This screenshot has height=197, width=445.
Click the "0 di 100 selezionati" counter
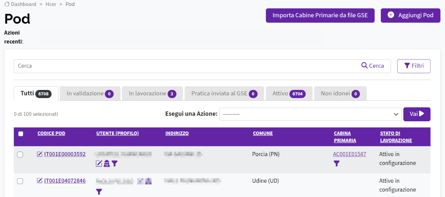click(x=36, y=114)
